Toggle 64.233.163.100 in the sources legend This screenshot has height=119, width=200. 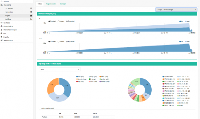[168, 86]
